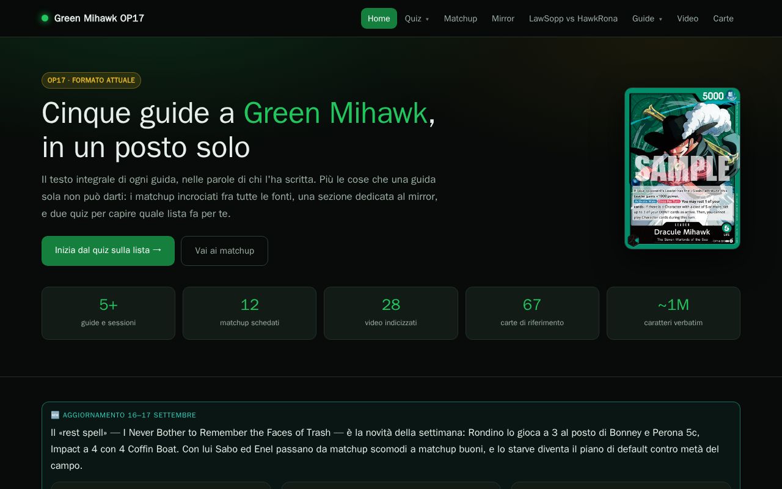Click the OP17 · Formato attuale badge

91,80
